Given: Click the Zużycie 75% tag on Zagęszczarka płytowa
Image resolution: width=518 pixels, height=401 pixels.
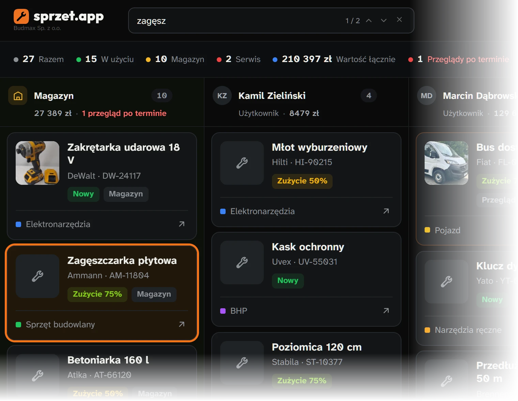Looking at the screenshot, I should click(x=97, y=294).
